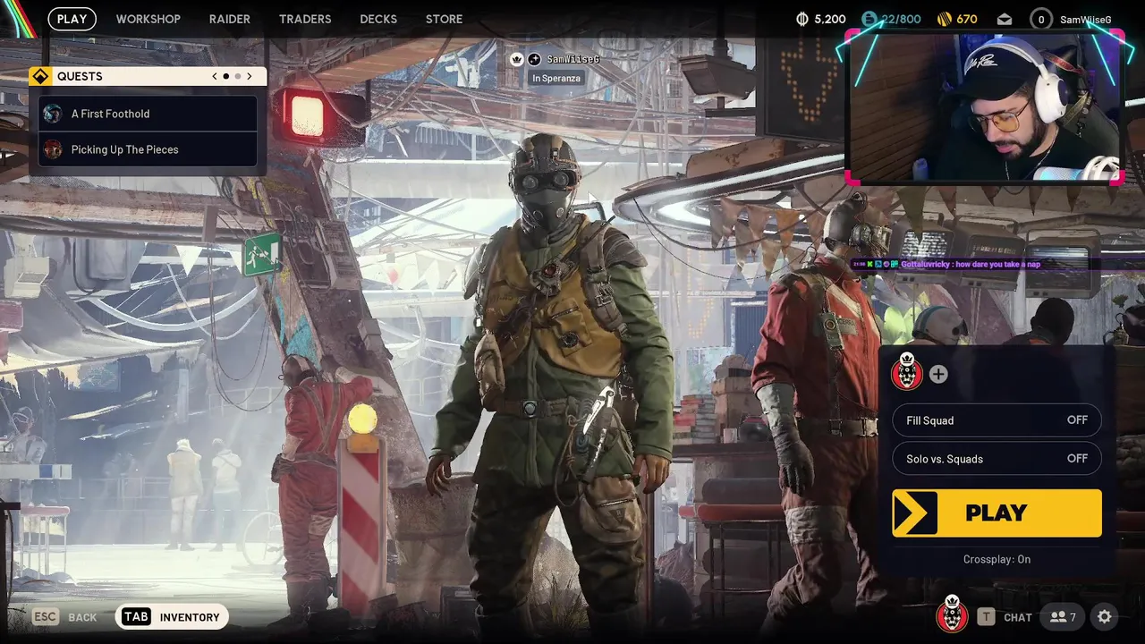Viewport: 1145px width, 644px height.
Task: Click the BACK label
Action: [82, 617]
